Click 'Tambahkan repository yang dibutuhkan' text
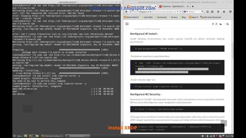This screenshot has height=138, width=246. [150, 56]
